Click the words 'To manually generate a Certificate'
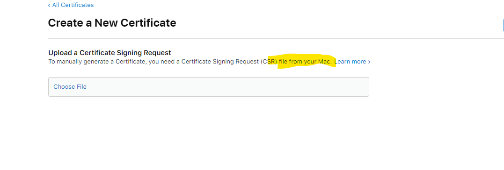 point(97,62)
